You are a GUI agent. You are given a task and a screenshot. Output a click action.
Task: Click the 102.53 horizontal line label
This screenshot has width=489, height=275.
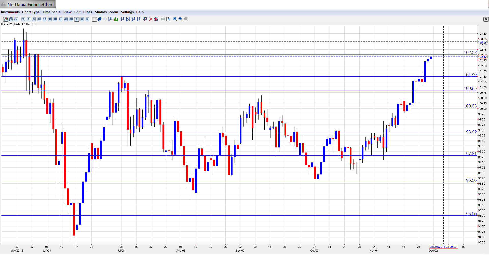[470, 52]
